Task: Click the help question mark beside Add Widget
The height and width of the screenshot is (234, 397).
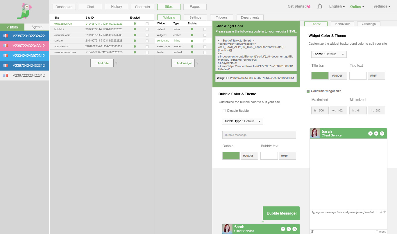Action: (x=197, y=63)
